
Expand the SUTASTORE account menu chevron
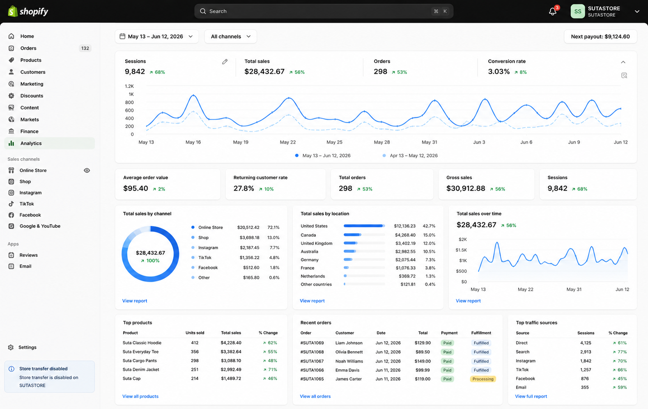tap(637, 11)
